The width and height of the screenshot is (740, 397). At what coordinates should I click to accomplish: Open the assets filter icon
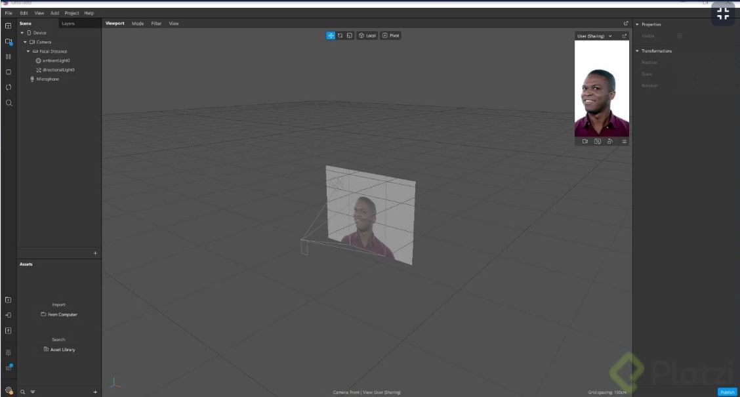pyautogui.click(x=33, y=392)
